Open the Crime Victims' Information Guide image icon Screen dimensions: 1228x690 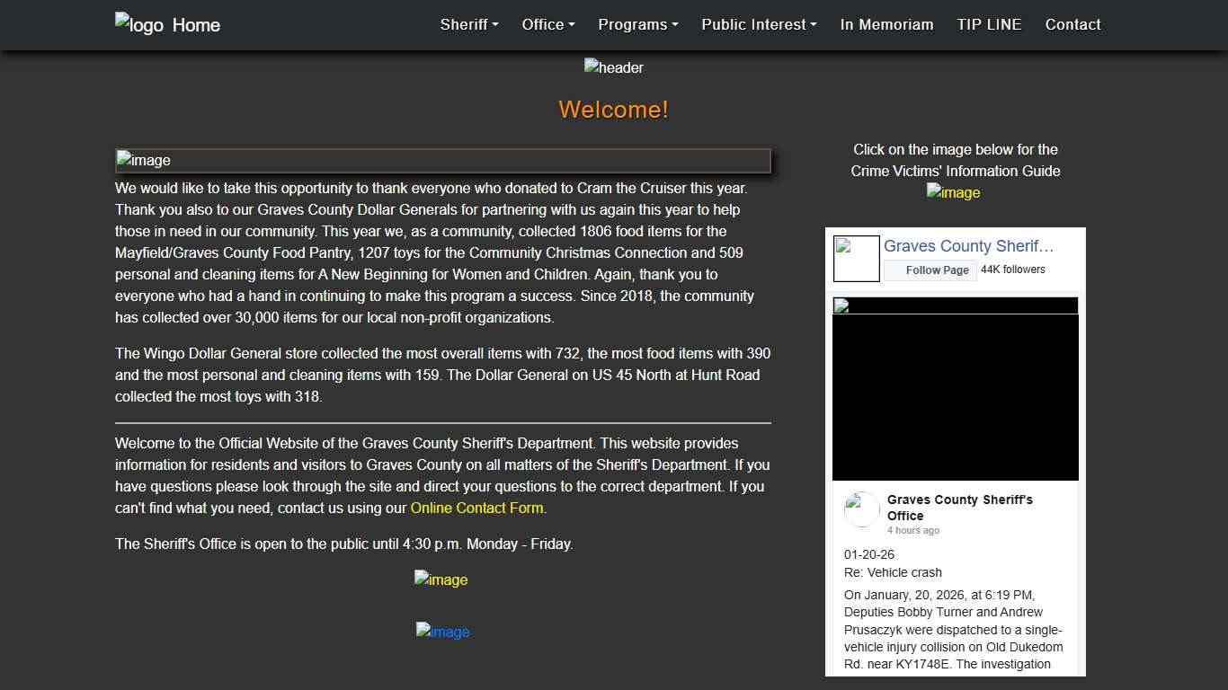coord(953,192)
